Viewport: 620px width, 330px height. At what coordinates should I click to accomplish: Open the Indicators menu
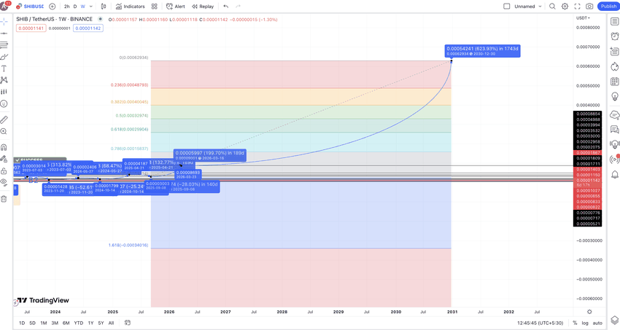tap(131, 7)
